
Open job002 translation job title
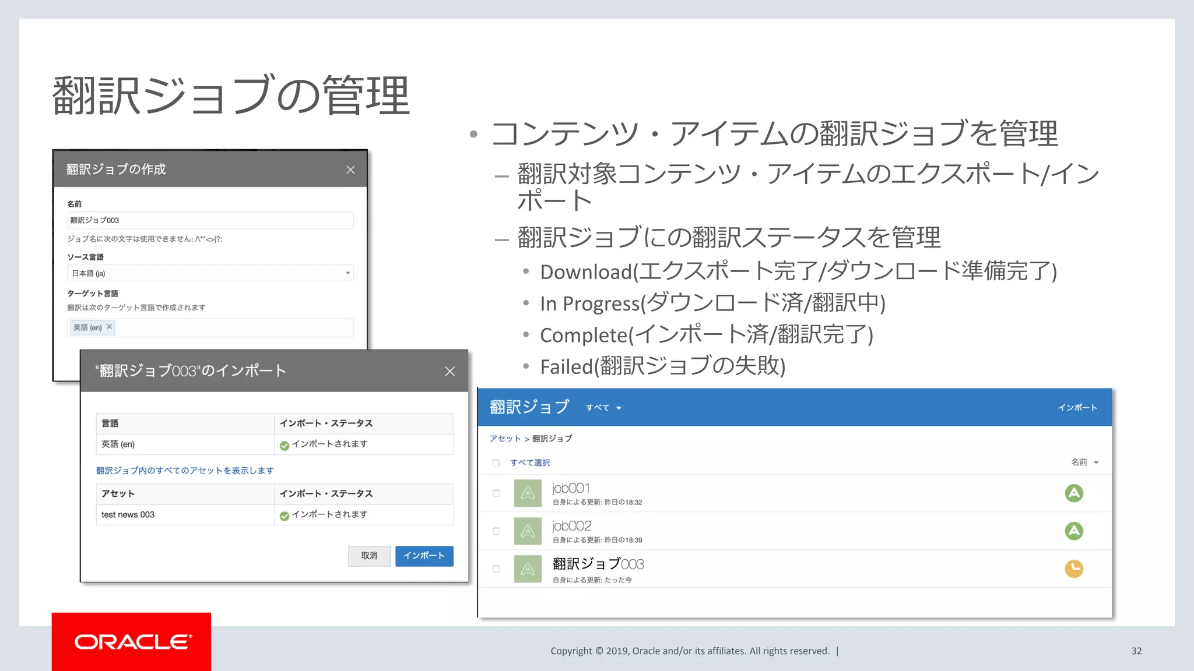click(x=572, y=526)
